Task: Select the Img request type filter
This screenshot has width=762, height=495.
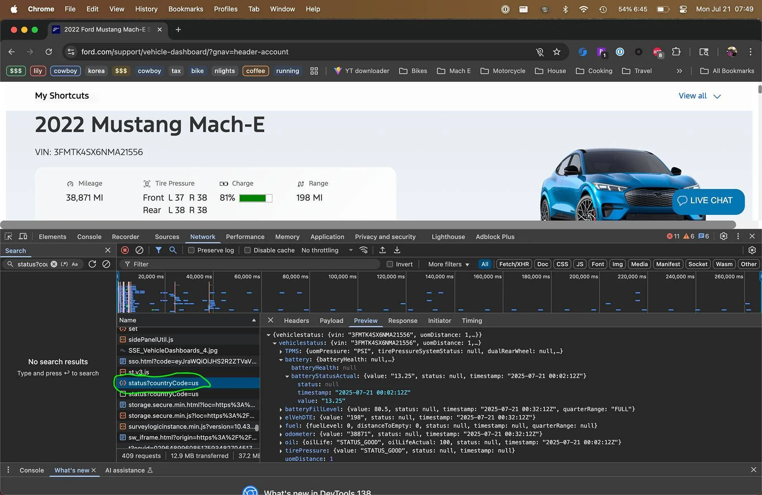Action: coord(617,264)
